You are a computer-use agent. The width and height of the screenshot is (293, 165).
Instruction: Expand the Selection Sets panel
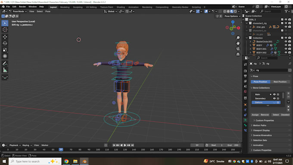[x=260, y=140]
